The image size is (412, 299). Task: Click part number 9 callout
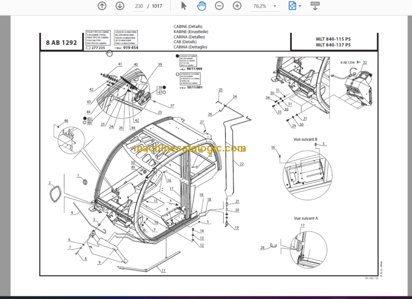99,262
